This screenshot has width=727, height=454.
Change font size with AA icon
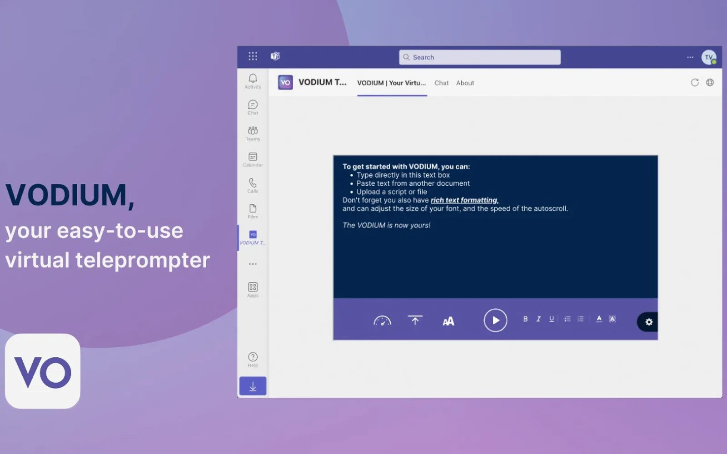[448, 321]
